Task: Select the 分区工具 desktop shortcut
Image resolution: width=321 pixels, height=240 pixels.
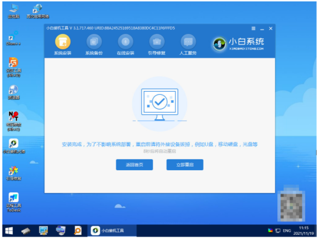Action: tap(14, 67)
